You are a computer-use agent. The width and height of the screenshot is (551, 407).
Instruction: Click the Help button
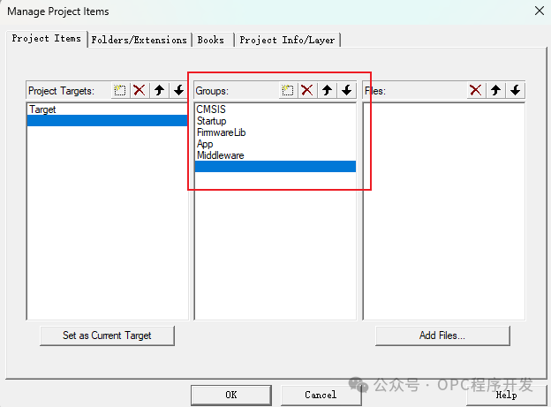point(506,396)
